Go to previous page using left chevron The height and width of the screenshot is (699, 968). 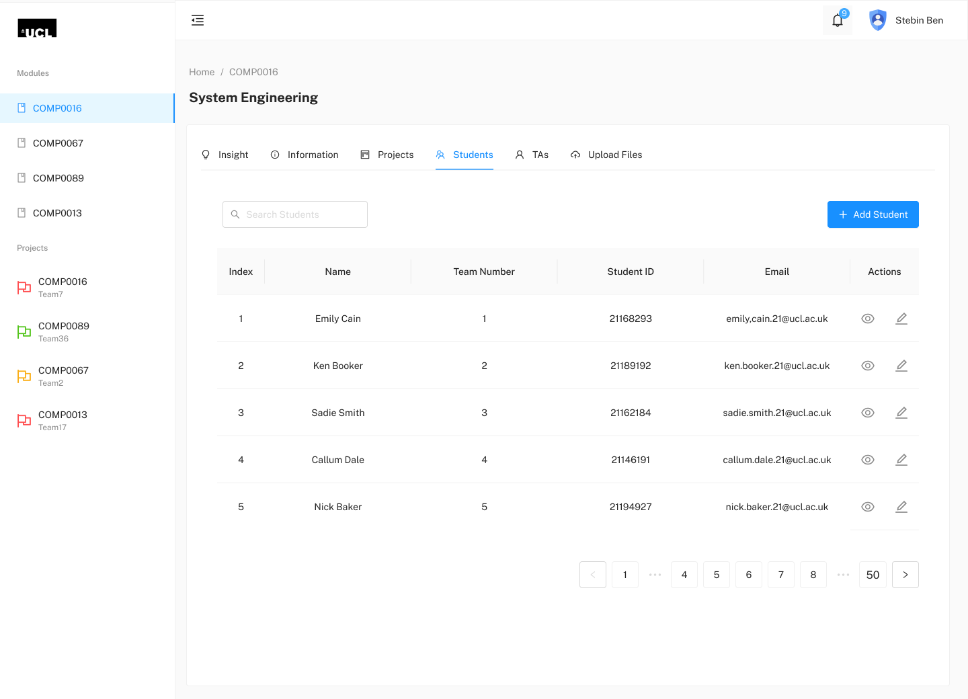click(593, 575)
